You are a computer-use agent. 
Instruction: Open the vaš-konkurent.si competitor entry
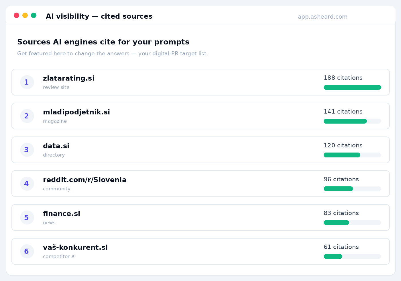click(75, 247)
